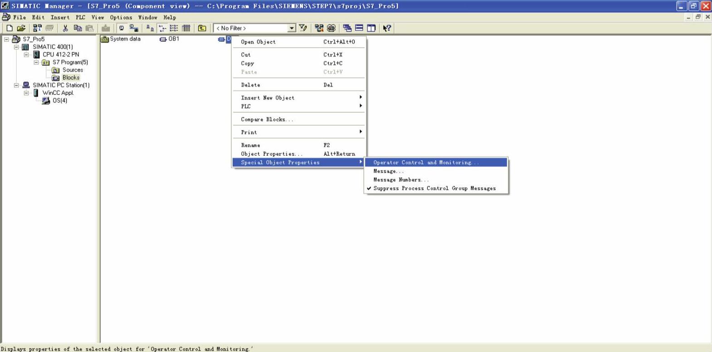Click the Accessible Nodes toolbar icon
Screen dimensions: 712x352
(x=37, y=28)
